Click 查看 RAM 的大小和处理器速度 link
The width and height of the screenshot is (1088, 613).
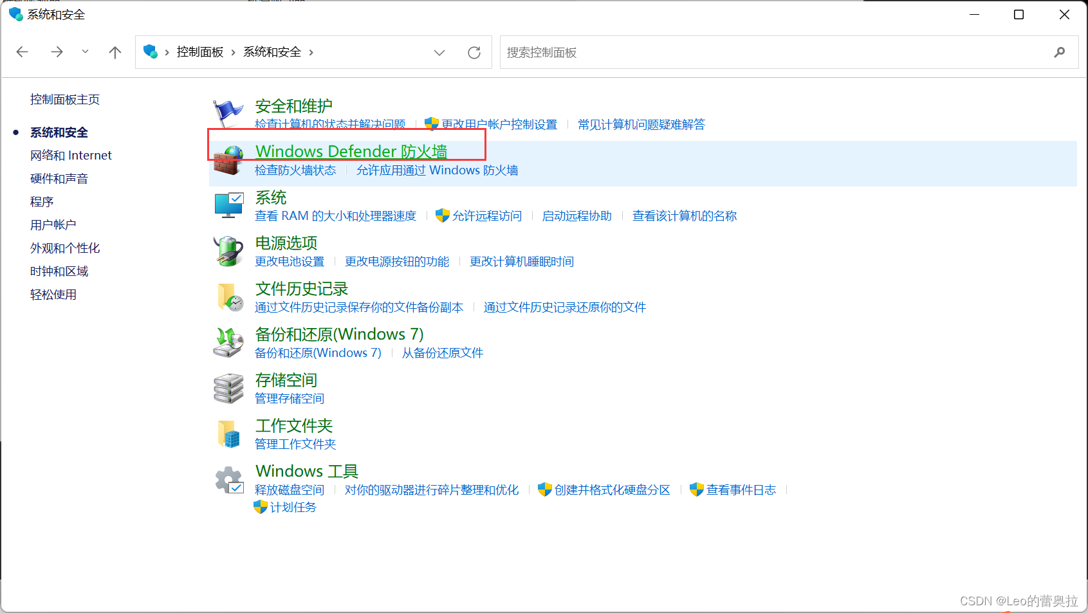tap(336, 215)
